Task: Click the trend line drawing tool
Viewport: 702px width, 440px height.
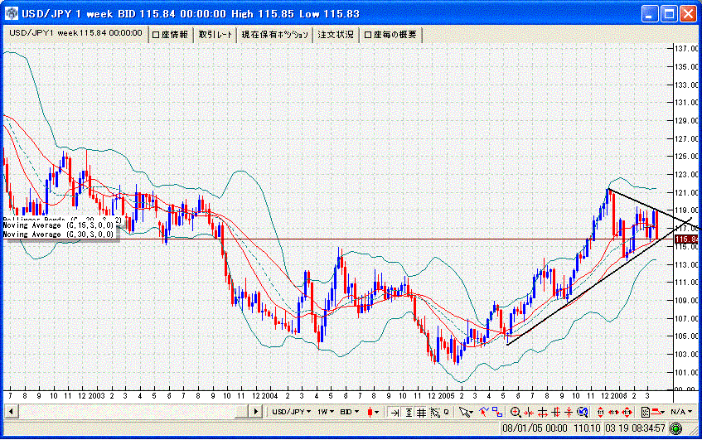Action: pos(482,412)
